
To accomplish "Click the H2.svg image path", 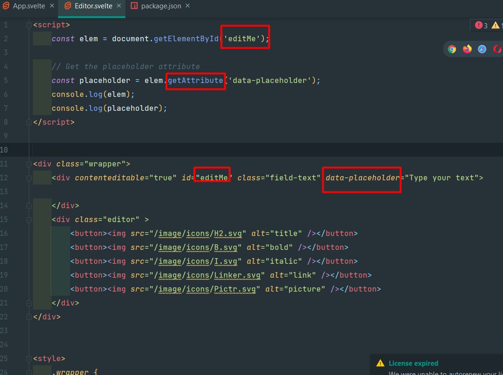I will tap(197, 234).
